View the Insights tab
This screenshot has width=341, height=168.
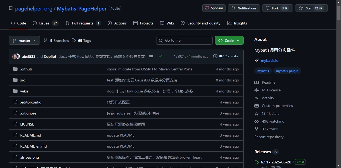(x=237, y=23)
